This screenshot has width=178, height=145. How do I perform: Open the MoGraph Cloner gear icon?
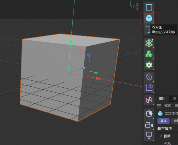tap(149, 65)
